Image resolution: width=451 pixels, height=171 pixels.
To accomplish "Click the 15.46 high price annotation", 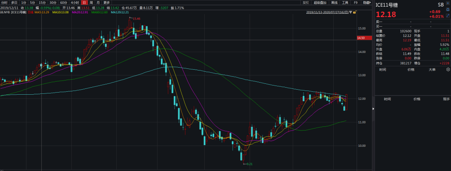I will (135, 18).
